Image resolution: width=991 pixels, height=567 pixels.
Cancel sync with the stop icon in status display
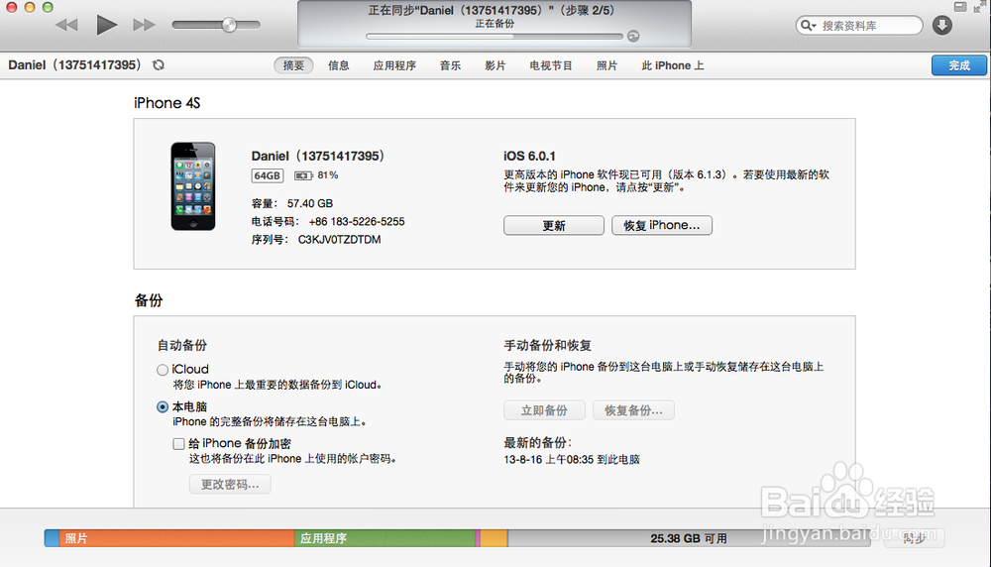point(633,37)
